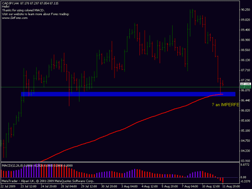This screenshot has height=189, width=252.
Task: Select the green horizontal price line
Action: 120,87
